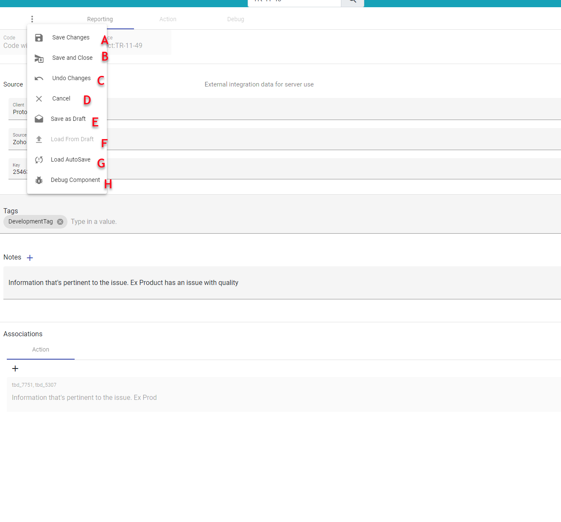
Task: Add a new association action
Action: tap(15, 368)
